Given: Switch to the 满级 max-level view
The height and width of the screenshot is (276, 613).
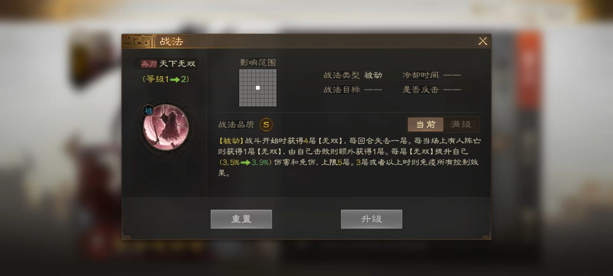Looking at the screenshot, I should point(461,124).
